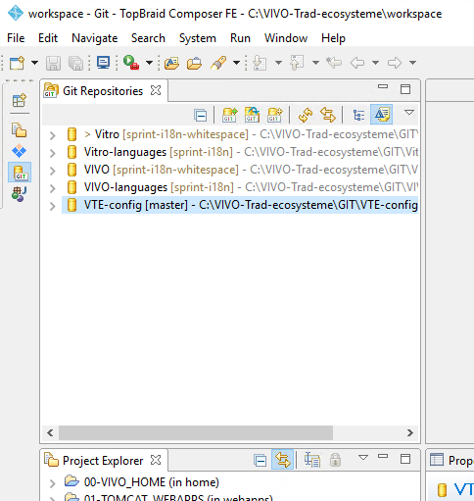The width and height of the screenshot is (474, 501).
Task: Click the Git Repositories horizontal scrollbar thumb
Action: [196, 433]
